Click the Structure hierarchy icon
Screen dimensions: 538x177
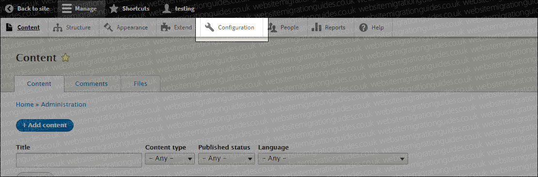57,27
